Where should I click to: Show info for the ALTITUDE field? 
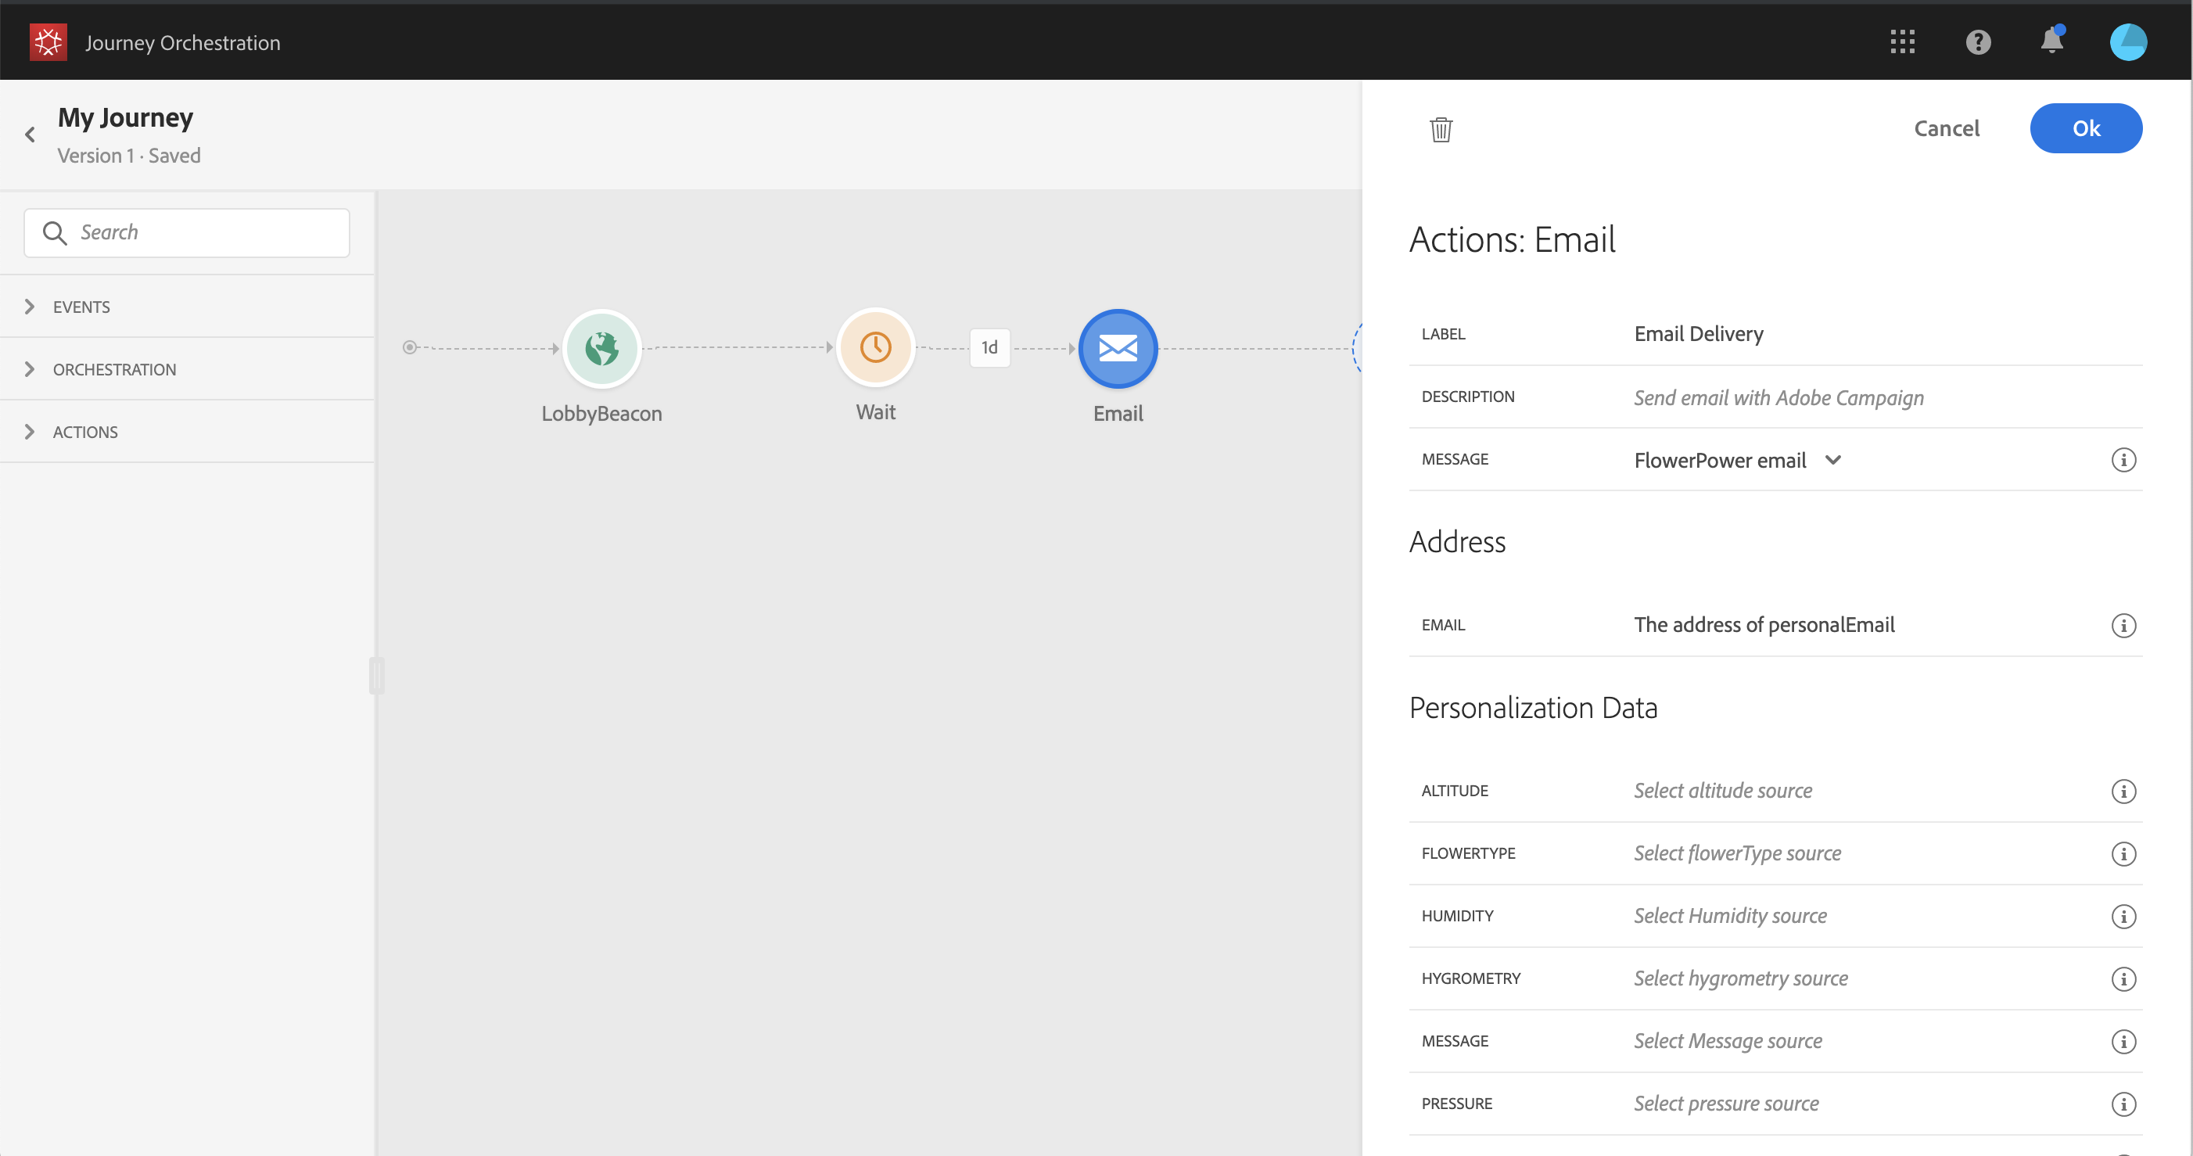tap(2123, 791)
